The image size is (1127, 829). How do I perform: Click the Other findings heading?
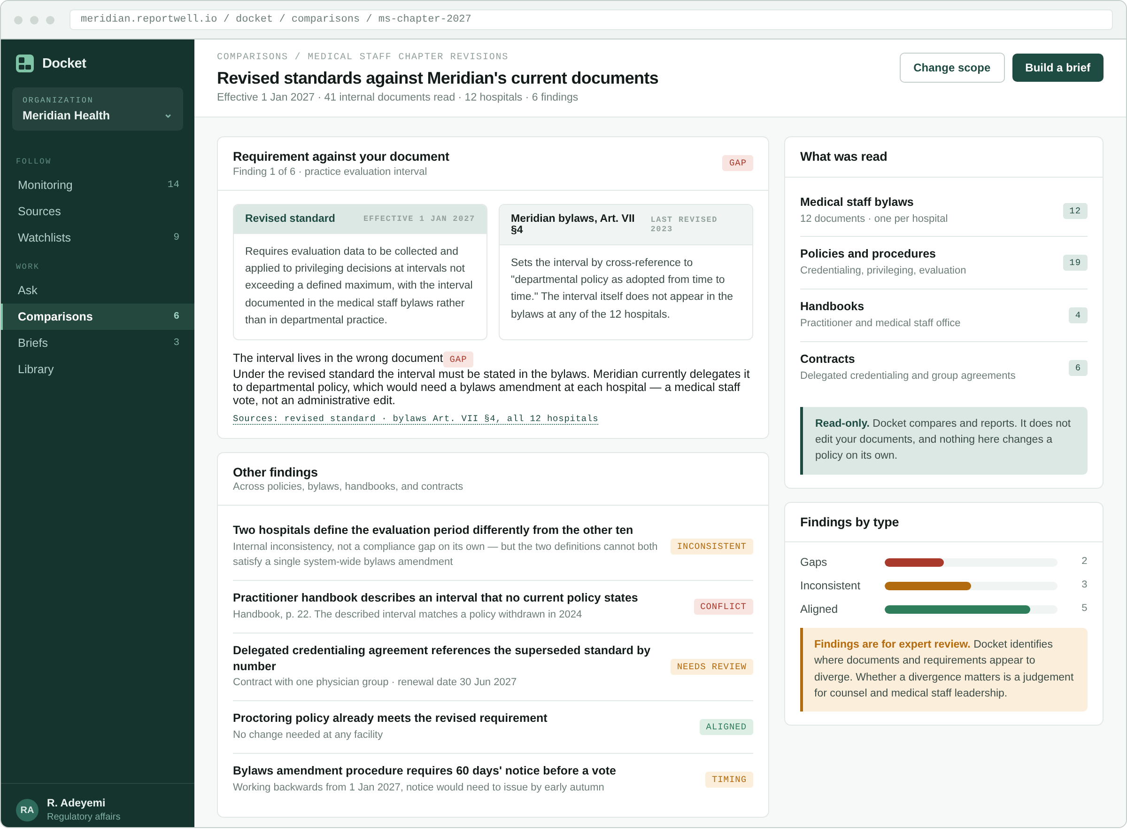[x=275, y=473]
